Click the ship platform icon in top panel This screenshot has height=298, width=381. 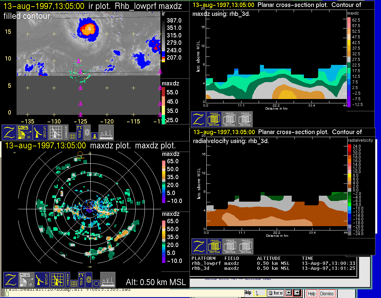pyautogui.click(x=106, y=132)
